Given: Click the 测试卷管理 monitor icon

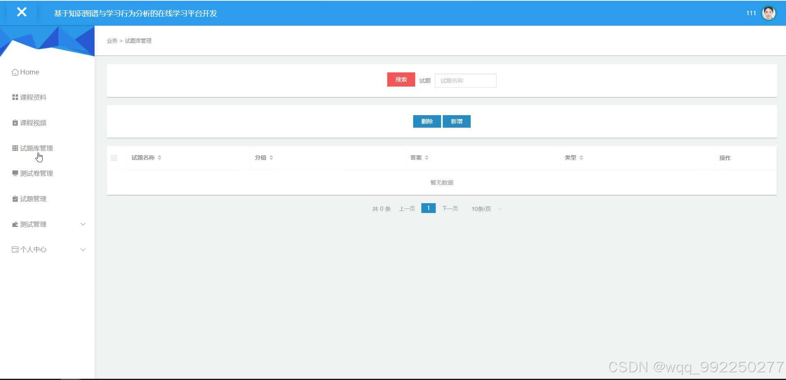Looking at the screenshot, I should point(15,173).
